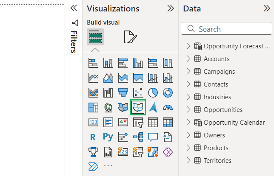Select the Shape map visual
Image resolution: width=274 pixels, height=176 pixels.
[x=138, y=107]
